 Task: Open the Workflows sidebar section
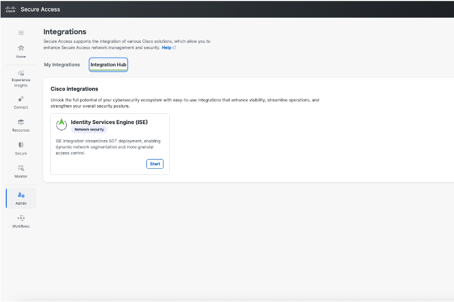coord(21,221)
